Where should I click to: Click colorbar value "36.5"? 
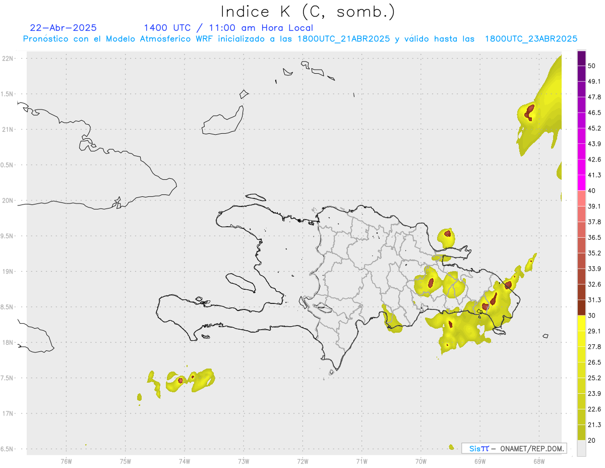594,237
